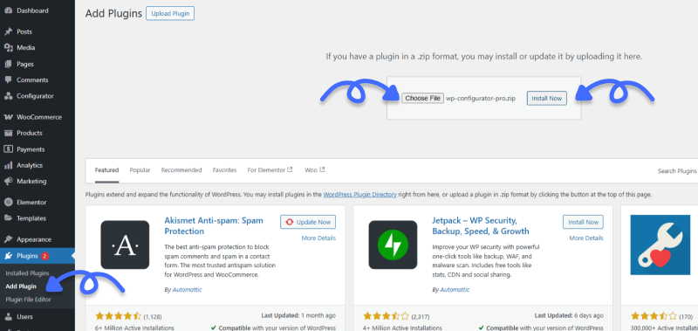Screen dimensions: 698x331
Task: Click the Jetpack star rating
Action: (386, 316)
